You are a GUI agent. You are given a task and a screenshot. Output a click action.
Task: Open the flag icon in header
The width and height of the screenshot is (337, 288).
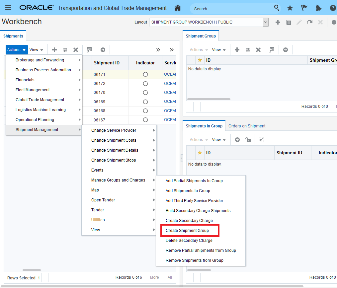[304, 8]
